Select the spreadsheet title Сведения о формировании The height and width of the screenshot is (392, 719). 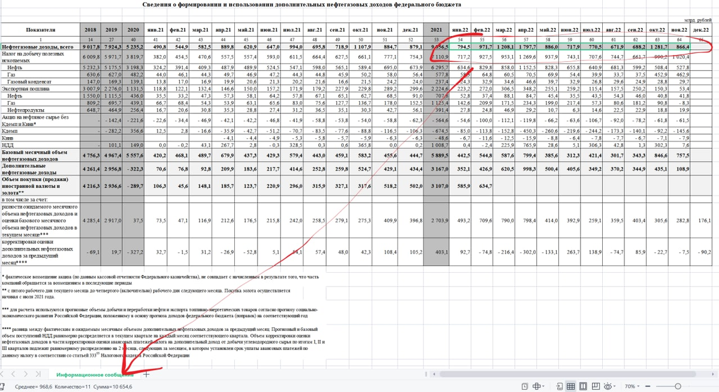[x=302, y=5]
